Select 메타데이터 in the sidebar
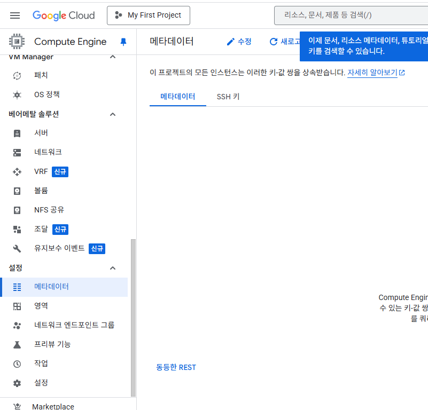Image resolution: width=428 pixels, height=410 pixels. [64, 287]
